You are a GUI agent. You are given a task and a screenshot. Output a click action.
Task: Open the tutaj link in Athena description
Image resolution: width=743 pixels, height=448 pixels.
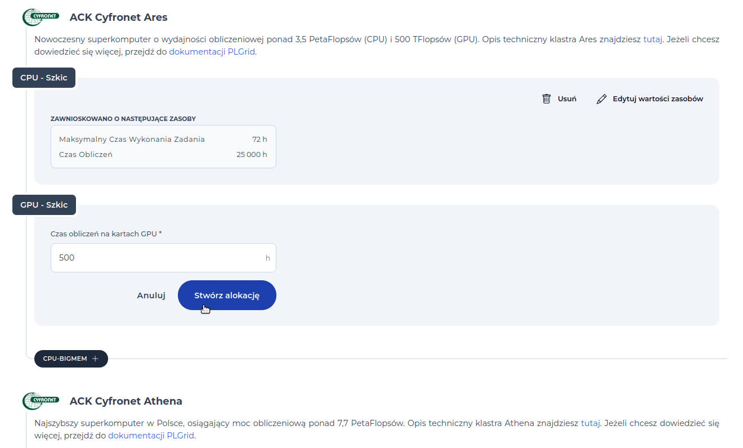[590, 423]
